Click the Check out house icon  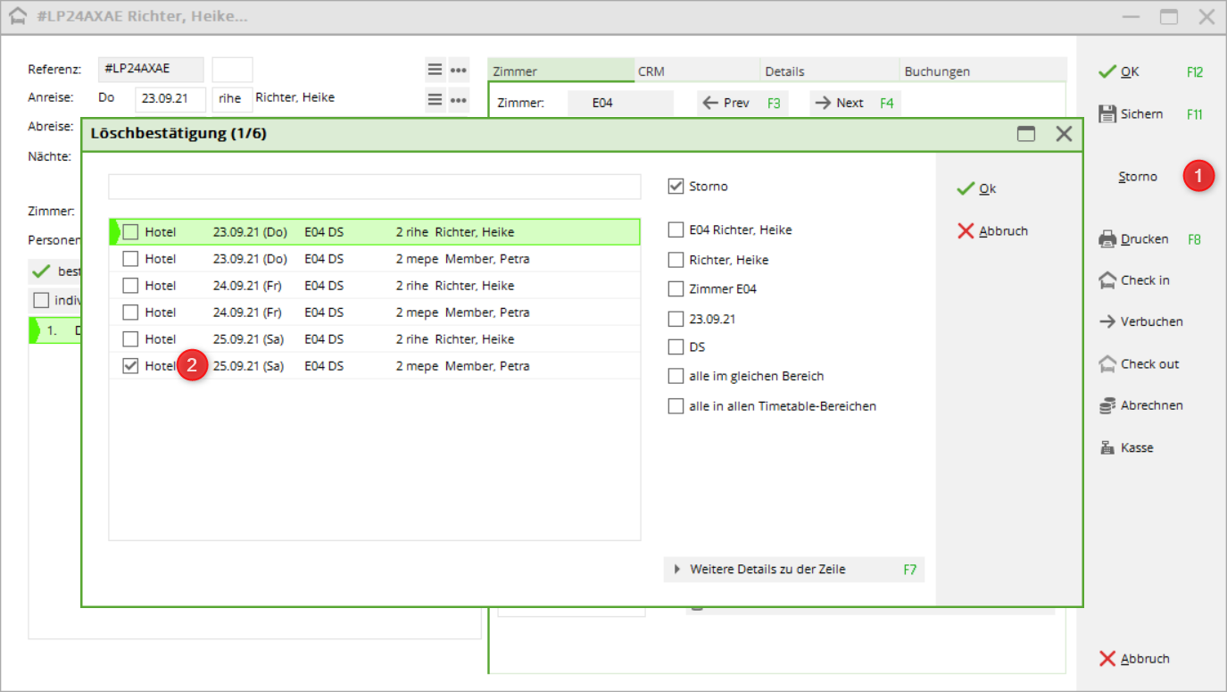pos(1107,364)
